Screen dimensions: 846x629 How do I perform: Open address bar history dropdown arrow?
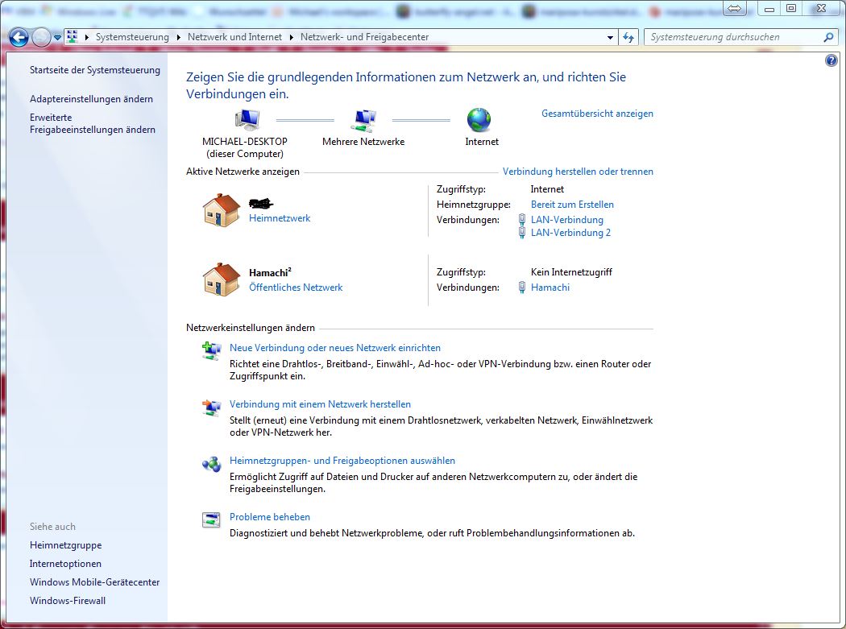(x=610, y=37)
